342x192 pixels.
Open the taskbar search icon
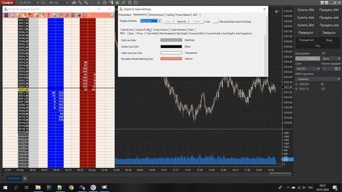pyautogui.click(x=16, y=187)
